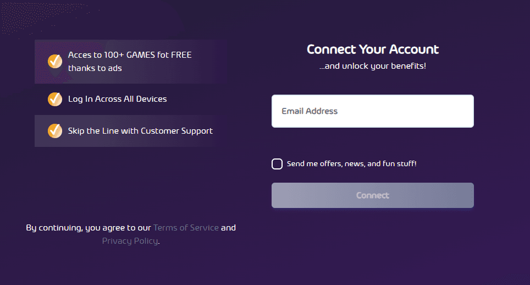
Task: Select the Log In Across All Devices text
Action: [x=117, y=99]
